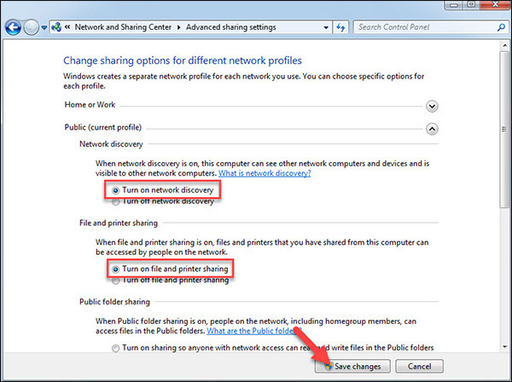Screen dimensions: 512x382
Task: Enable Turn on file and printer sharing
Action: (x=116, y=269)
